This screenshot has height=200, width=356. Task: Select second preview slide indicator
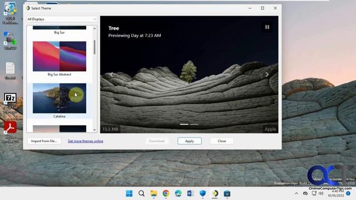[x=194, y=124]
